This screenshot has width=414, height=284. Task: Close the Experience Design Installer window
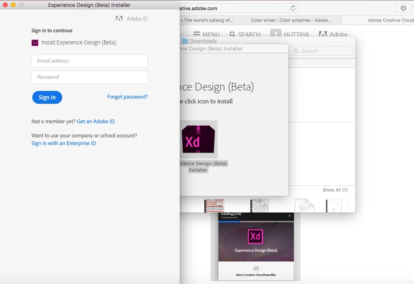click(x=5, y=5)
